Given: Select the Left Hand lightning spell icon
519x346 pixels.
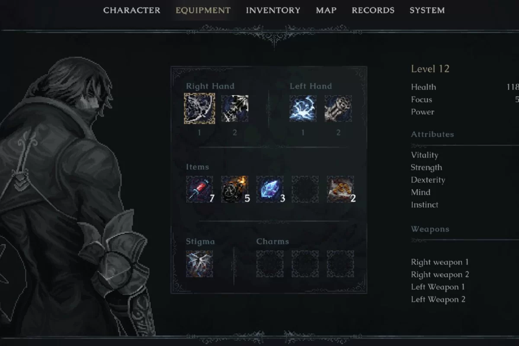Looking at the screenshot, I should coord(303,109).
